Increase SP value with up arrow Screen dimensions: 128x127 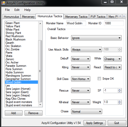click(x=120, y=90)
